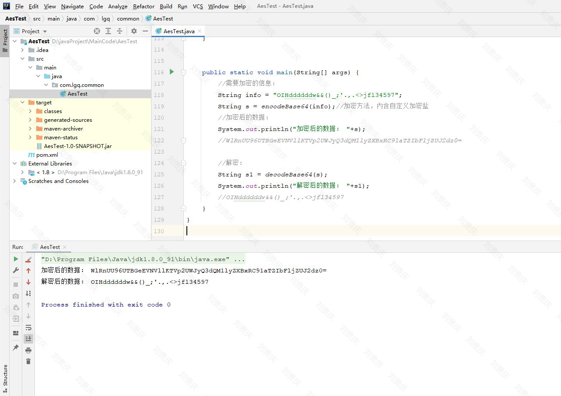Collapse all nodes in Project panel

point(119,31)
